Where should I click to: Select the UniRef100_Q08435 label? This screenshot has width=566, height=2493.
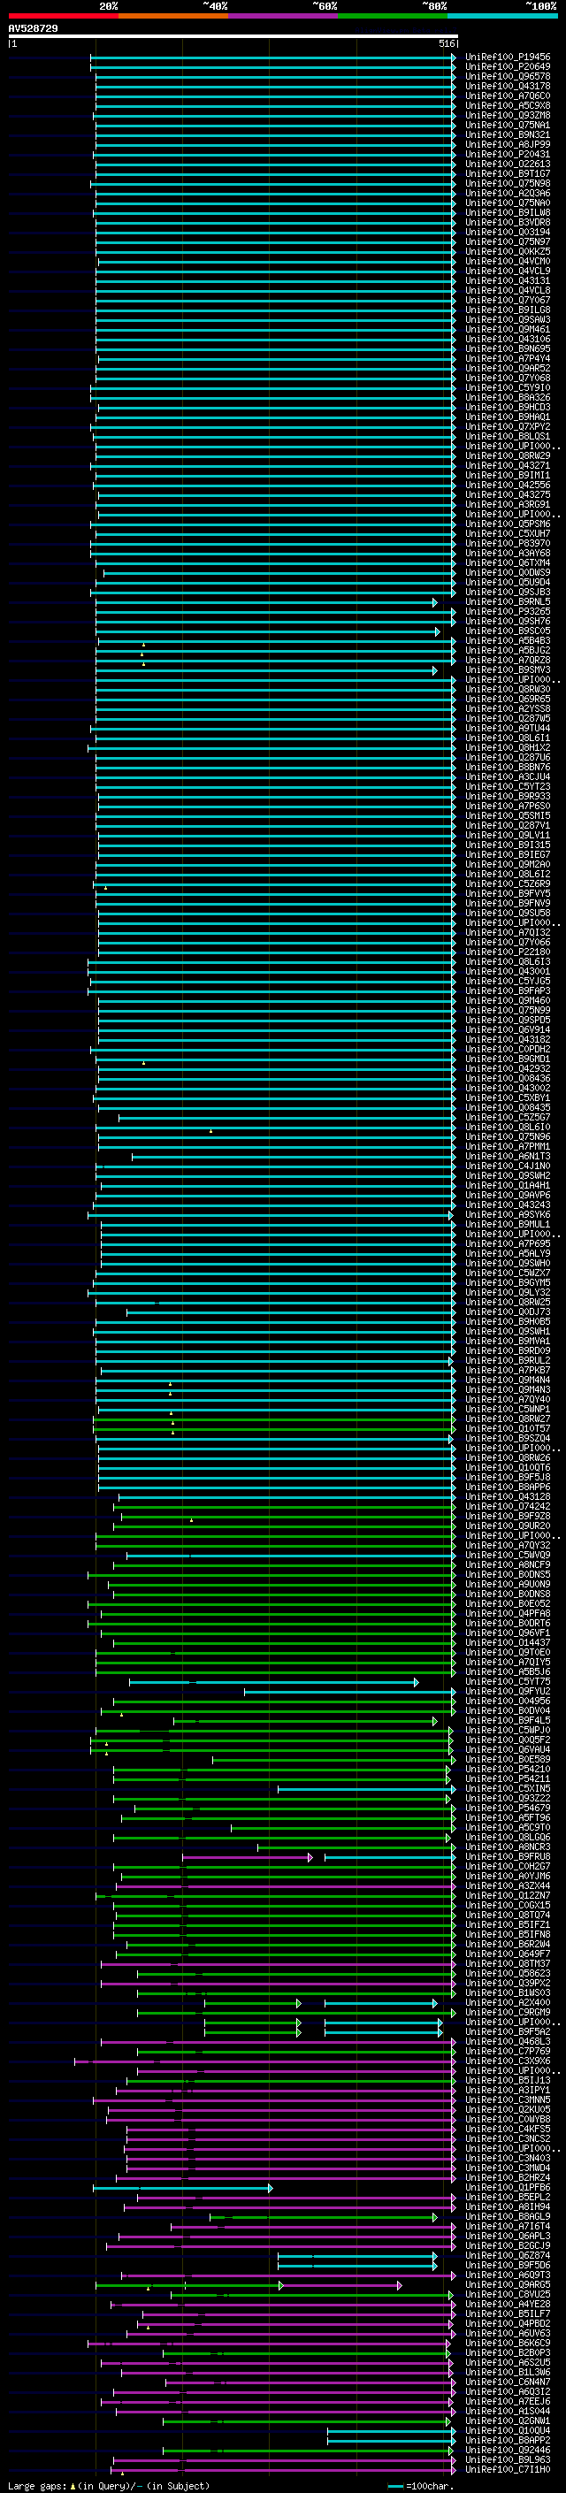[507, 1108]
